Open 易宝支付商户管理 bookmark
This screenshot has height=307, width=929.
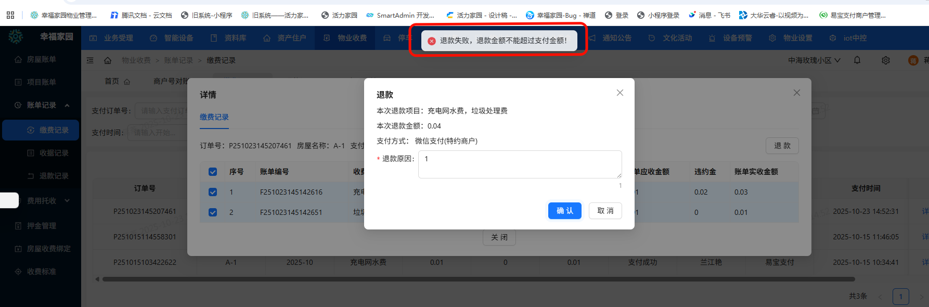(853, 15)
